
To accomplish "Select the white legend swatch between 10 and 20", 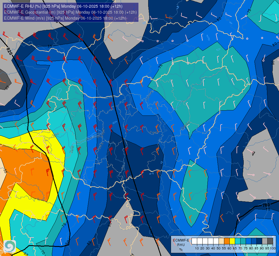I will point(200,241).
